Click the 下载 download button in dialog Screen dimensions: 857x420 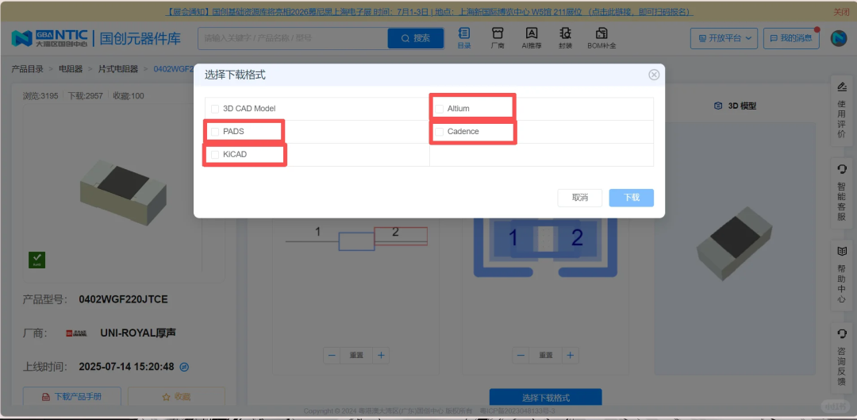coord(632,198)
